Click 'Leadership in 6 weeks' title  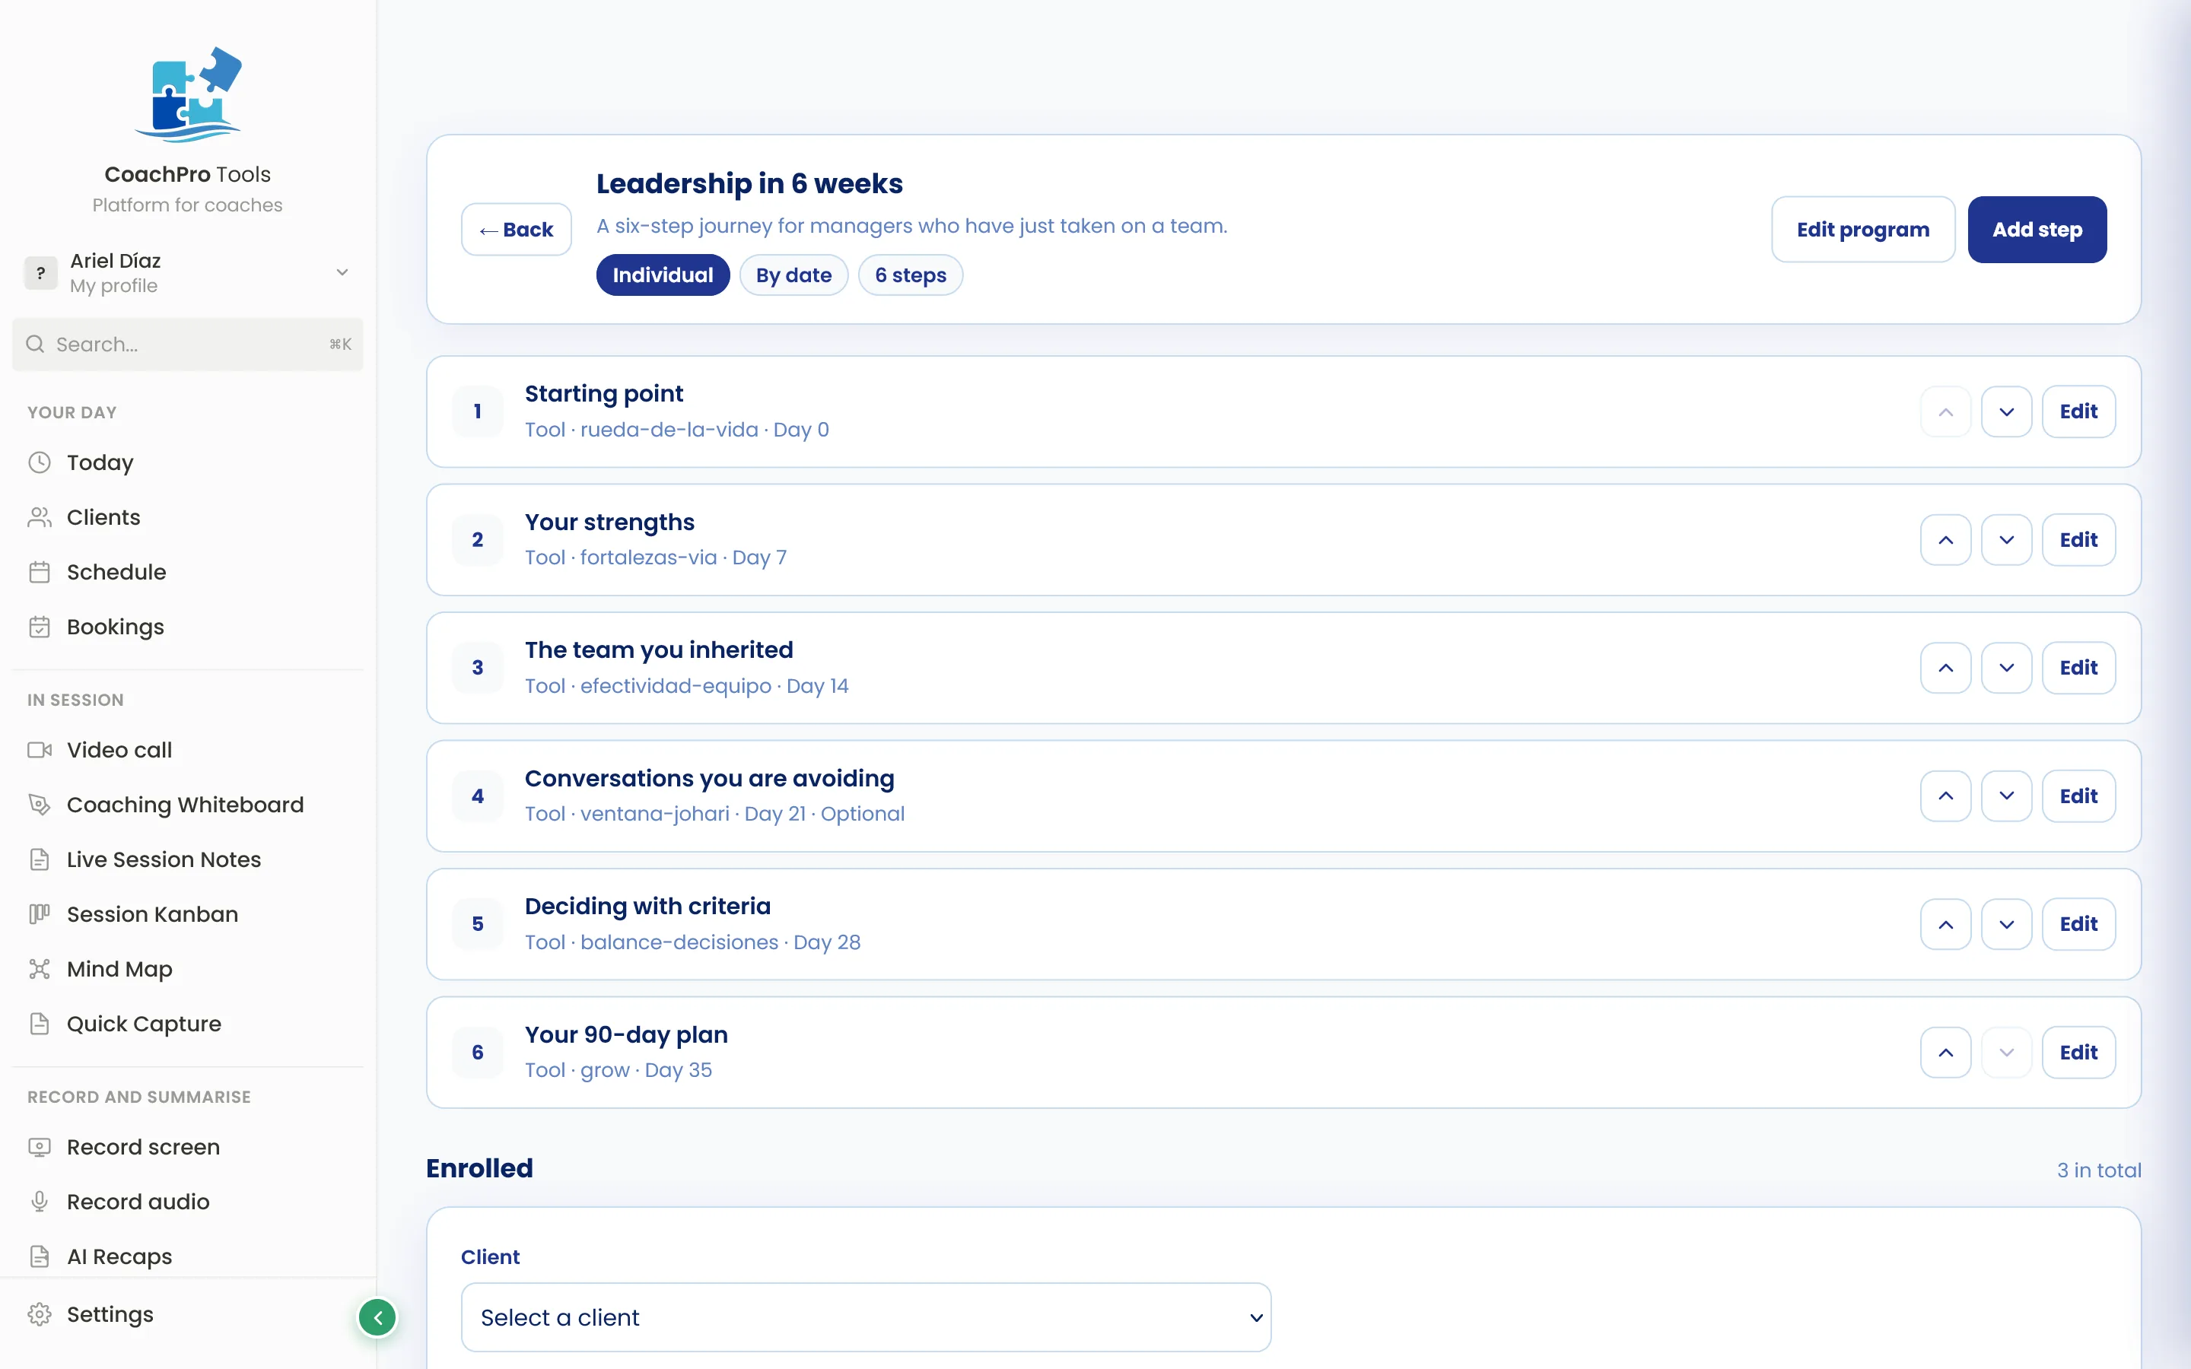coord(749,184)
